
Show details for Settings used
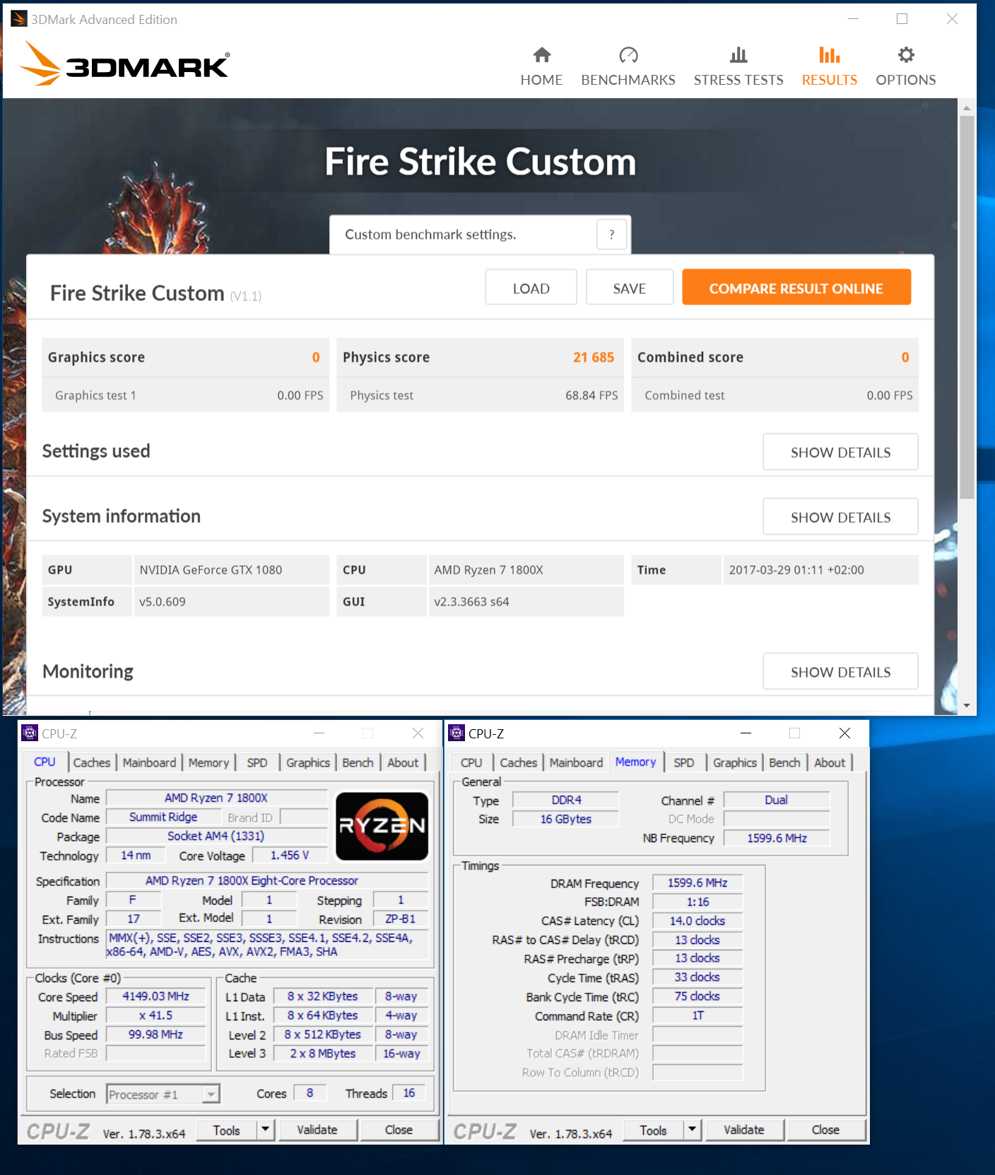click(840, 452)
